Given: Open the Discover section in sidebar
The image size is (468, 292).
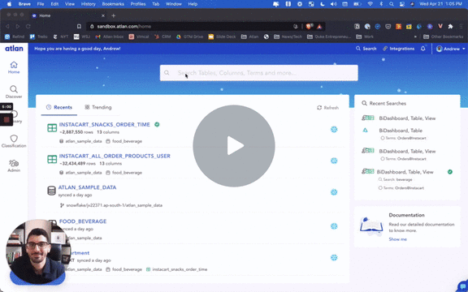Looking at the screenshot, I should click(x=14, y=92).
